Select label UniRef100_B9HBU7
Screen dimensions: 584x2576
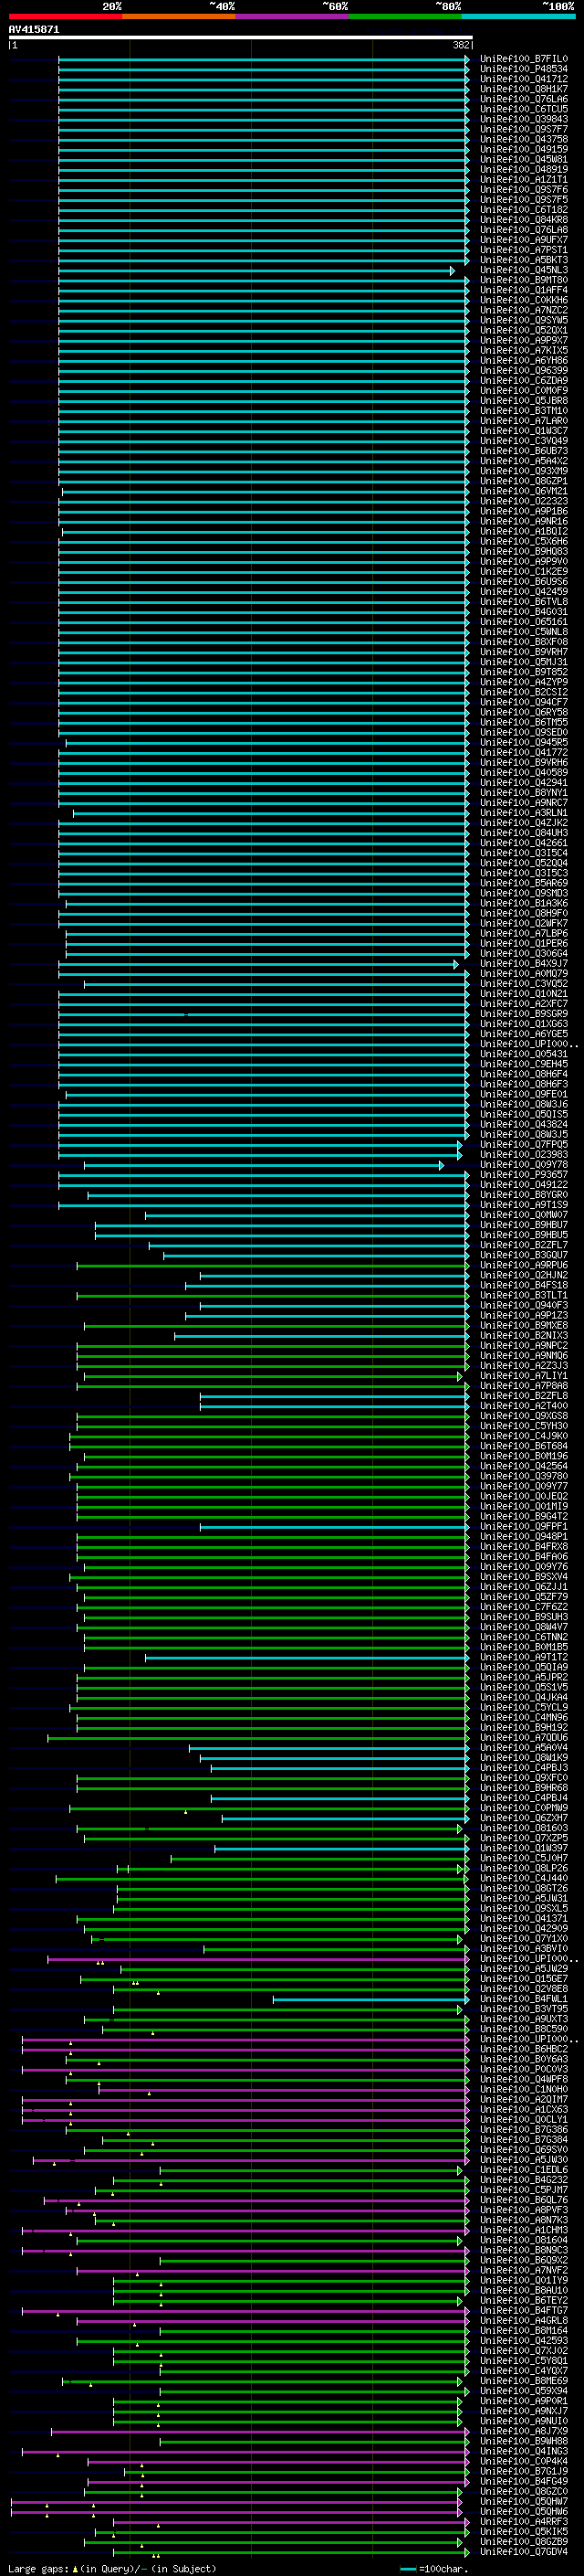(523, 1225)
